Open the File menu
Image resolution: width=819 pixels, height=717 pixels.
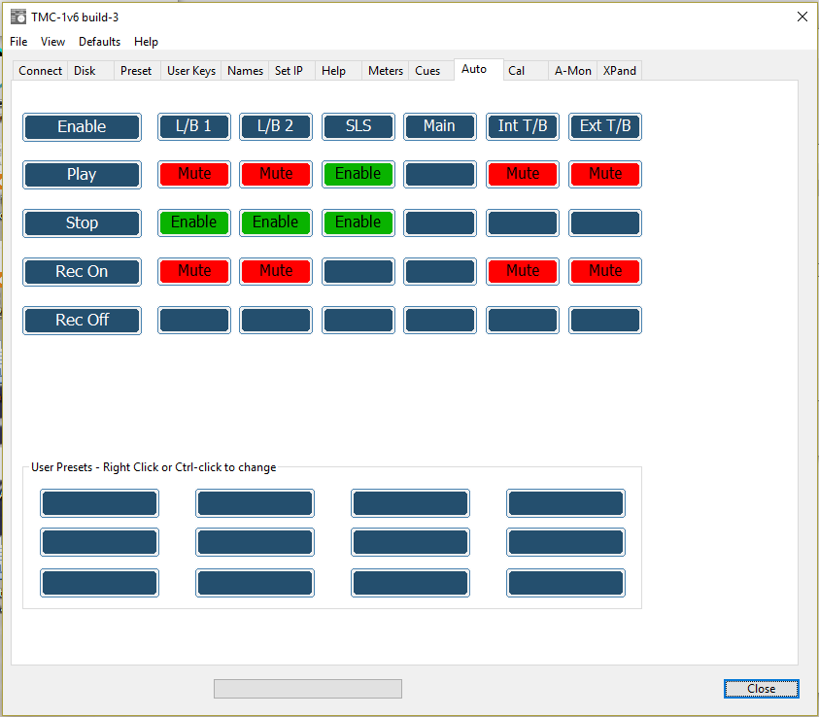point(18,42)
